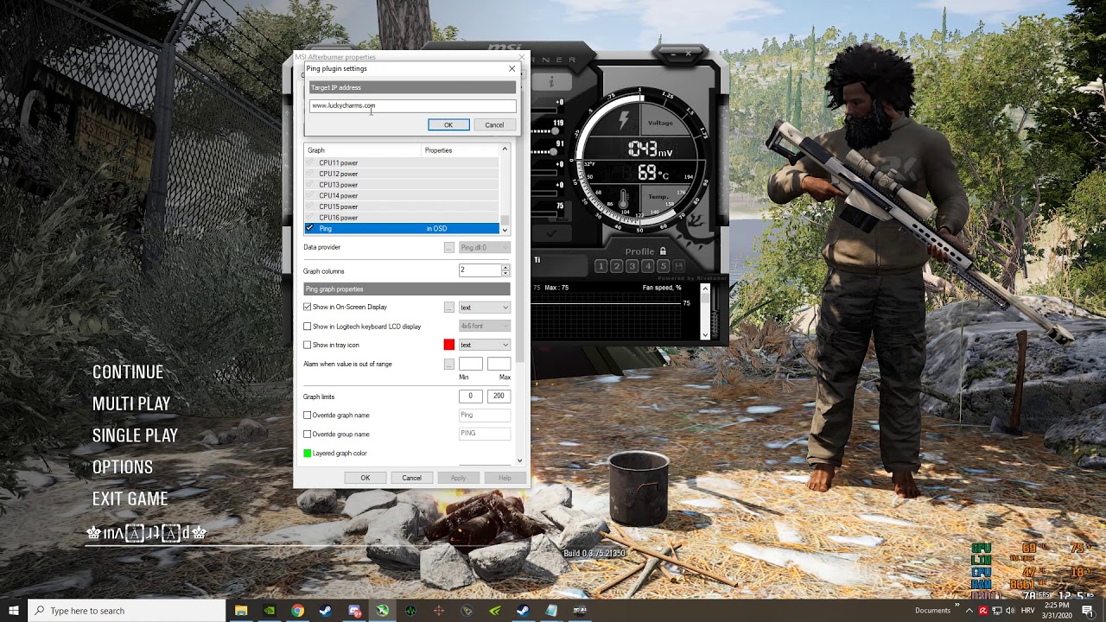Select SINGLE PLAY in the game menu
Image resolution: width=1106 pixels, height=622 pixels.
[x=135, y=435]
